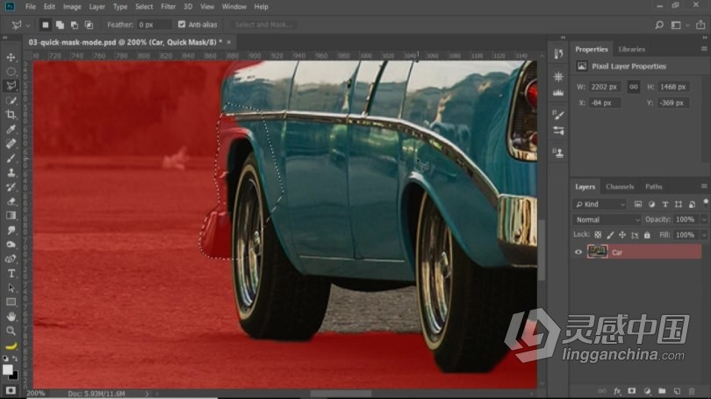Open the Navigator panel icon
Screen dimensions: 711x399
click(x=558, y=76)
